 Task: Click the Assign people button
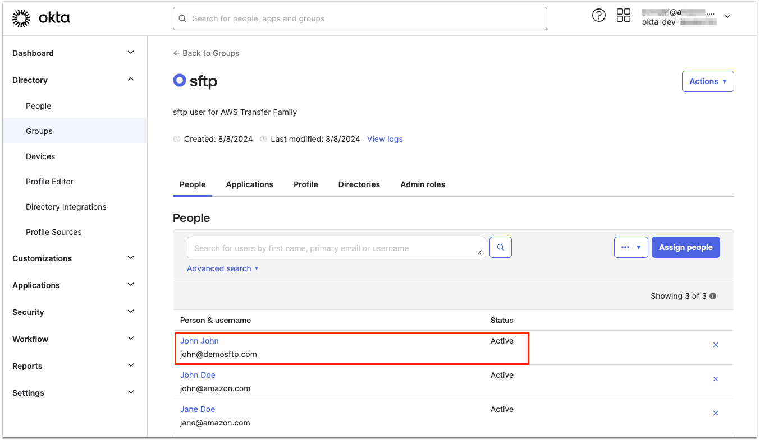tap(685, 247)
